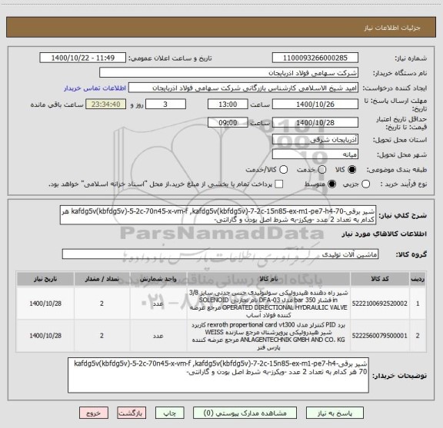Click the request number field 1100093266000285

click(315, 58)
